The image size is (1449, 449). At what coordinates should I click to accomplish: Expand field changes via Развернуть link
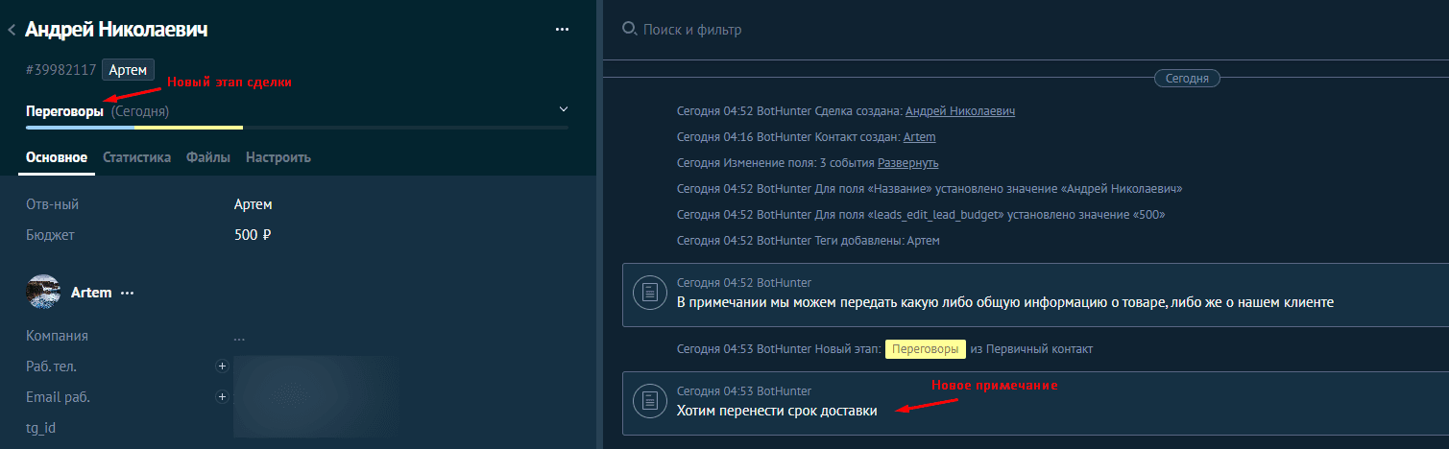click(907, 163)
